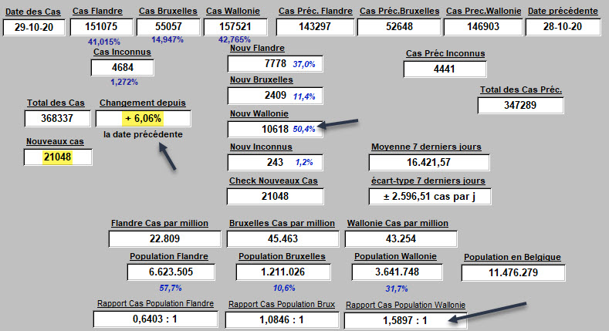
Task: Click the Cas Préc. Flandre field 143297
Action: pos(315,27)
